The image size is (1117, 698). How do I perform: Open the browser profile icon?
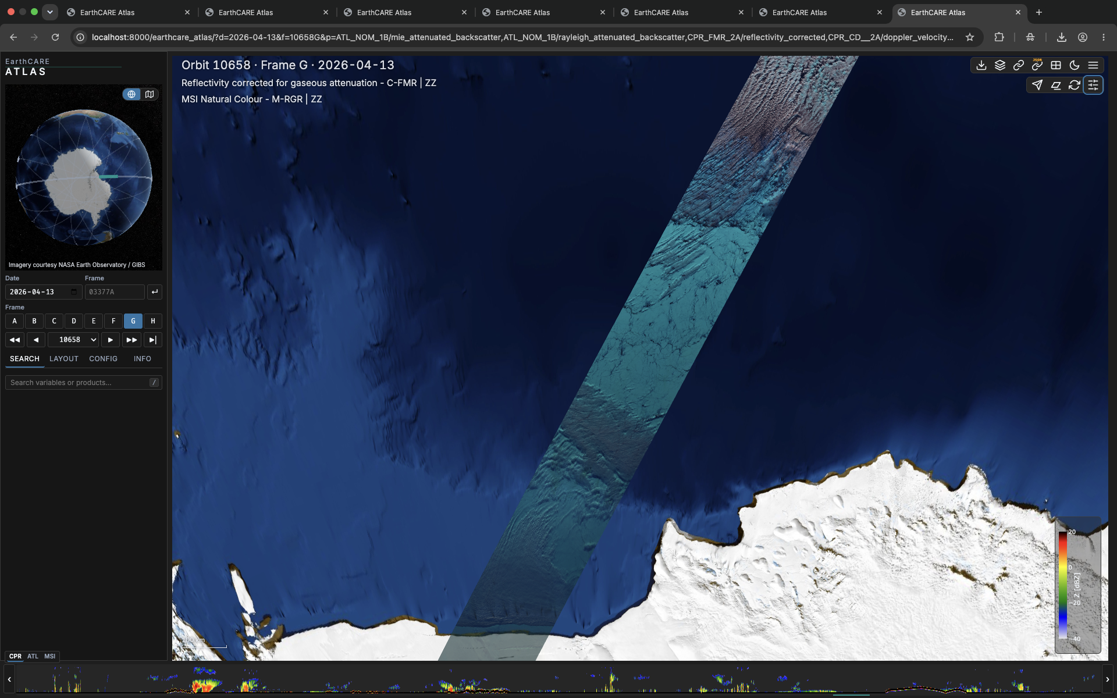(x=1083, y=37)
